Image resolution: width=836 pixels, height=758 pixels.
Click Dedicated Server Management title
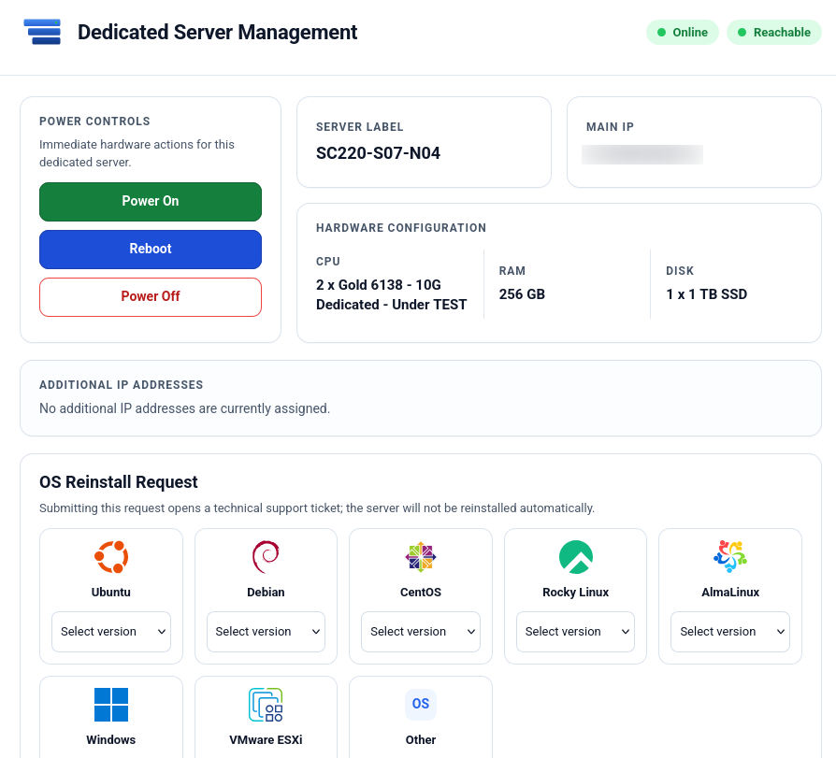point(218,33)
